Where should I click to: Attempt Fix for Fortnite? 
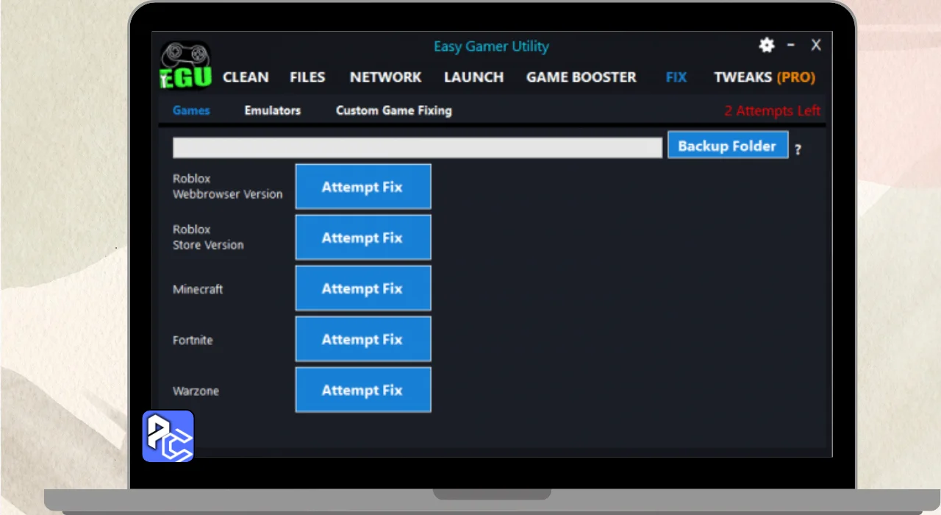tap(362, 339)
